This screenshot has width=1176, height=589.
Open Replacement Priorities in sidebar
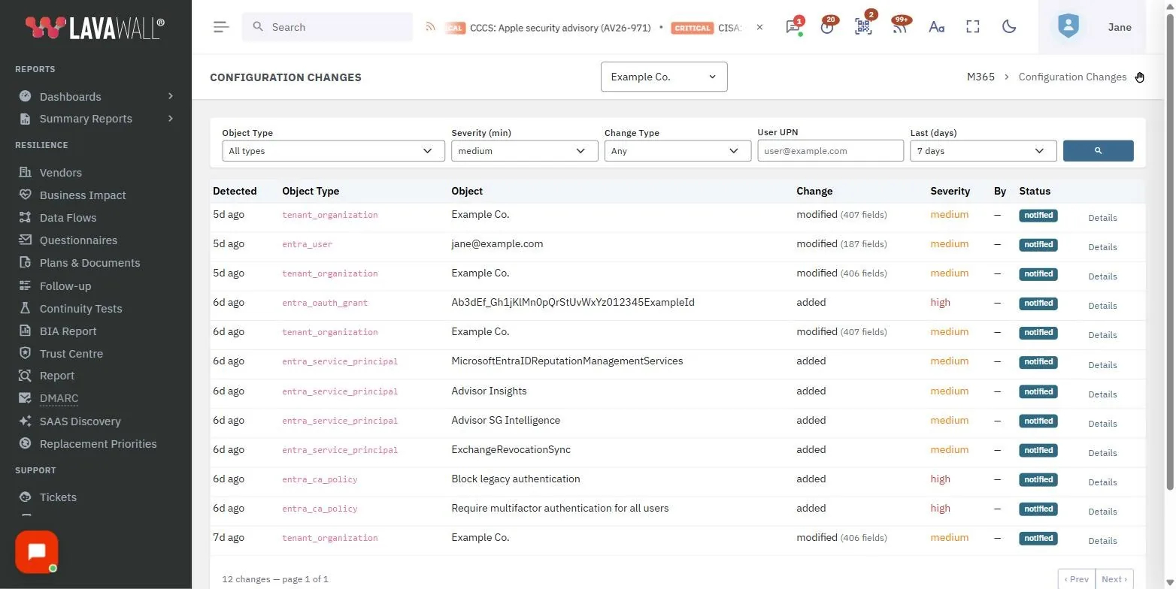click(x=98, y=444)
